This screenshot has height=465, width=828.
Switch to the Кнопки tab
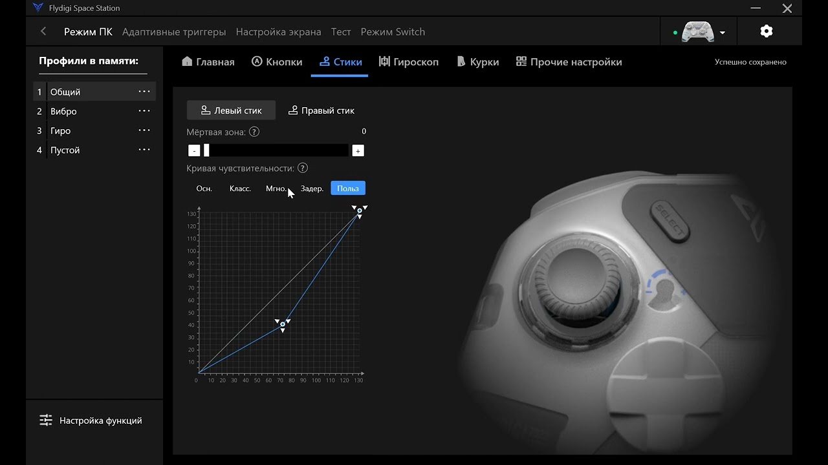(277, 62)
